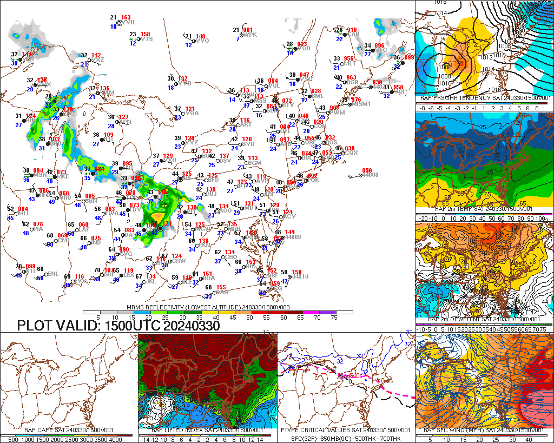Open the RAP pressure tendency panel
Screen dimensions: 554x443
tap(484, 50)
